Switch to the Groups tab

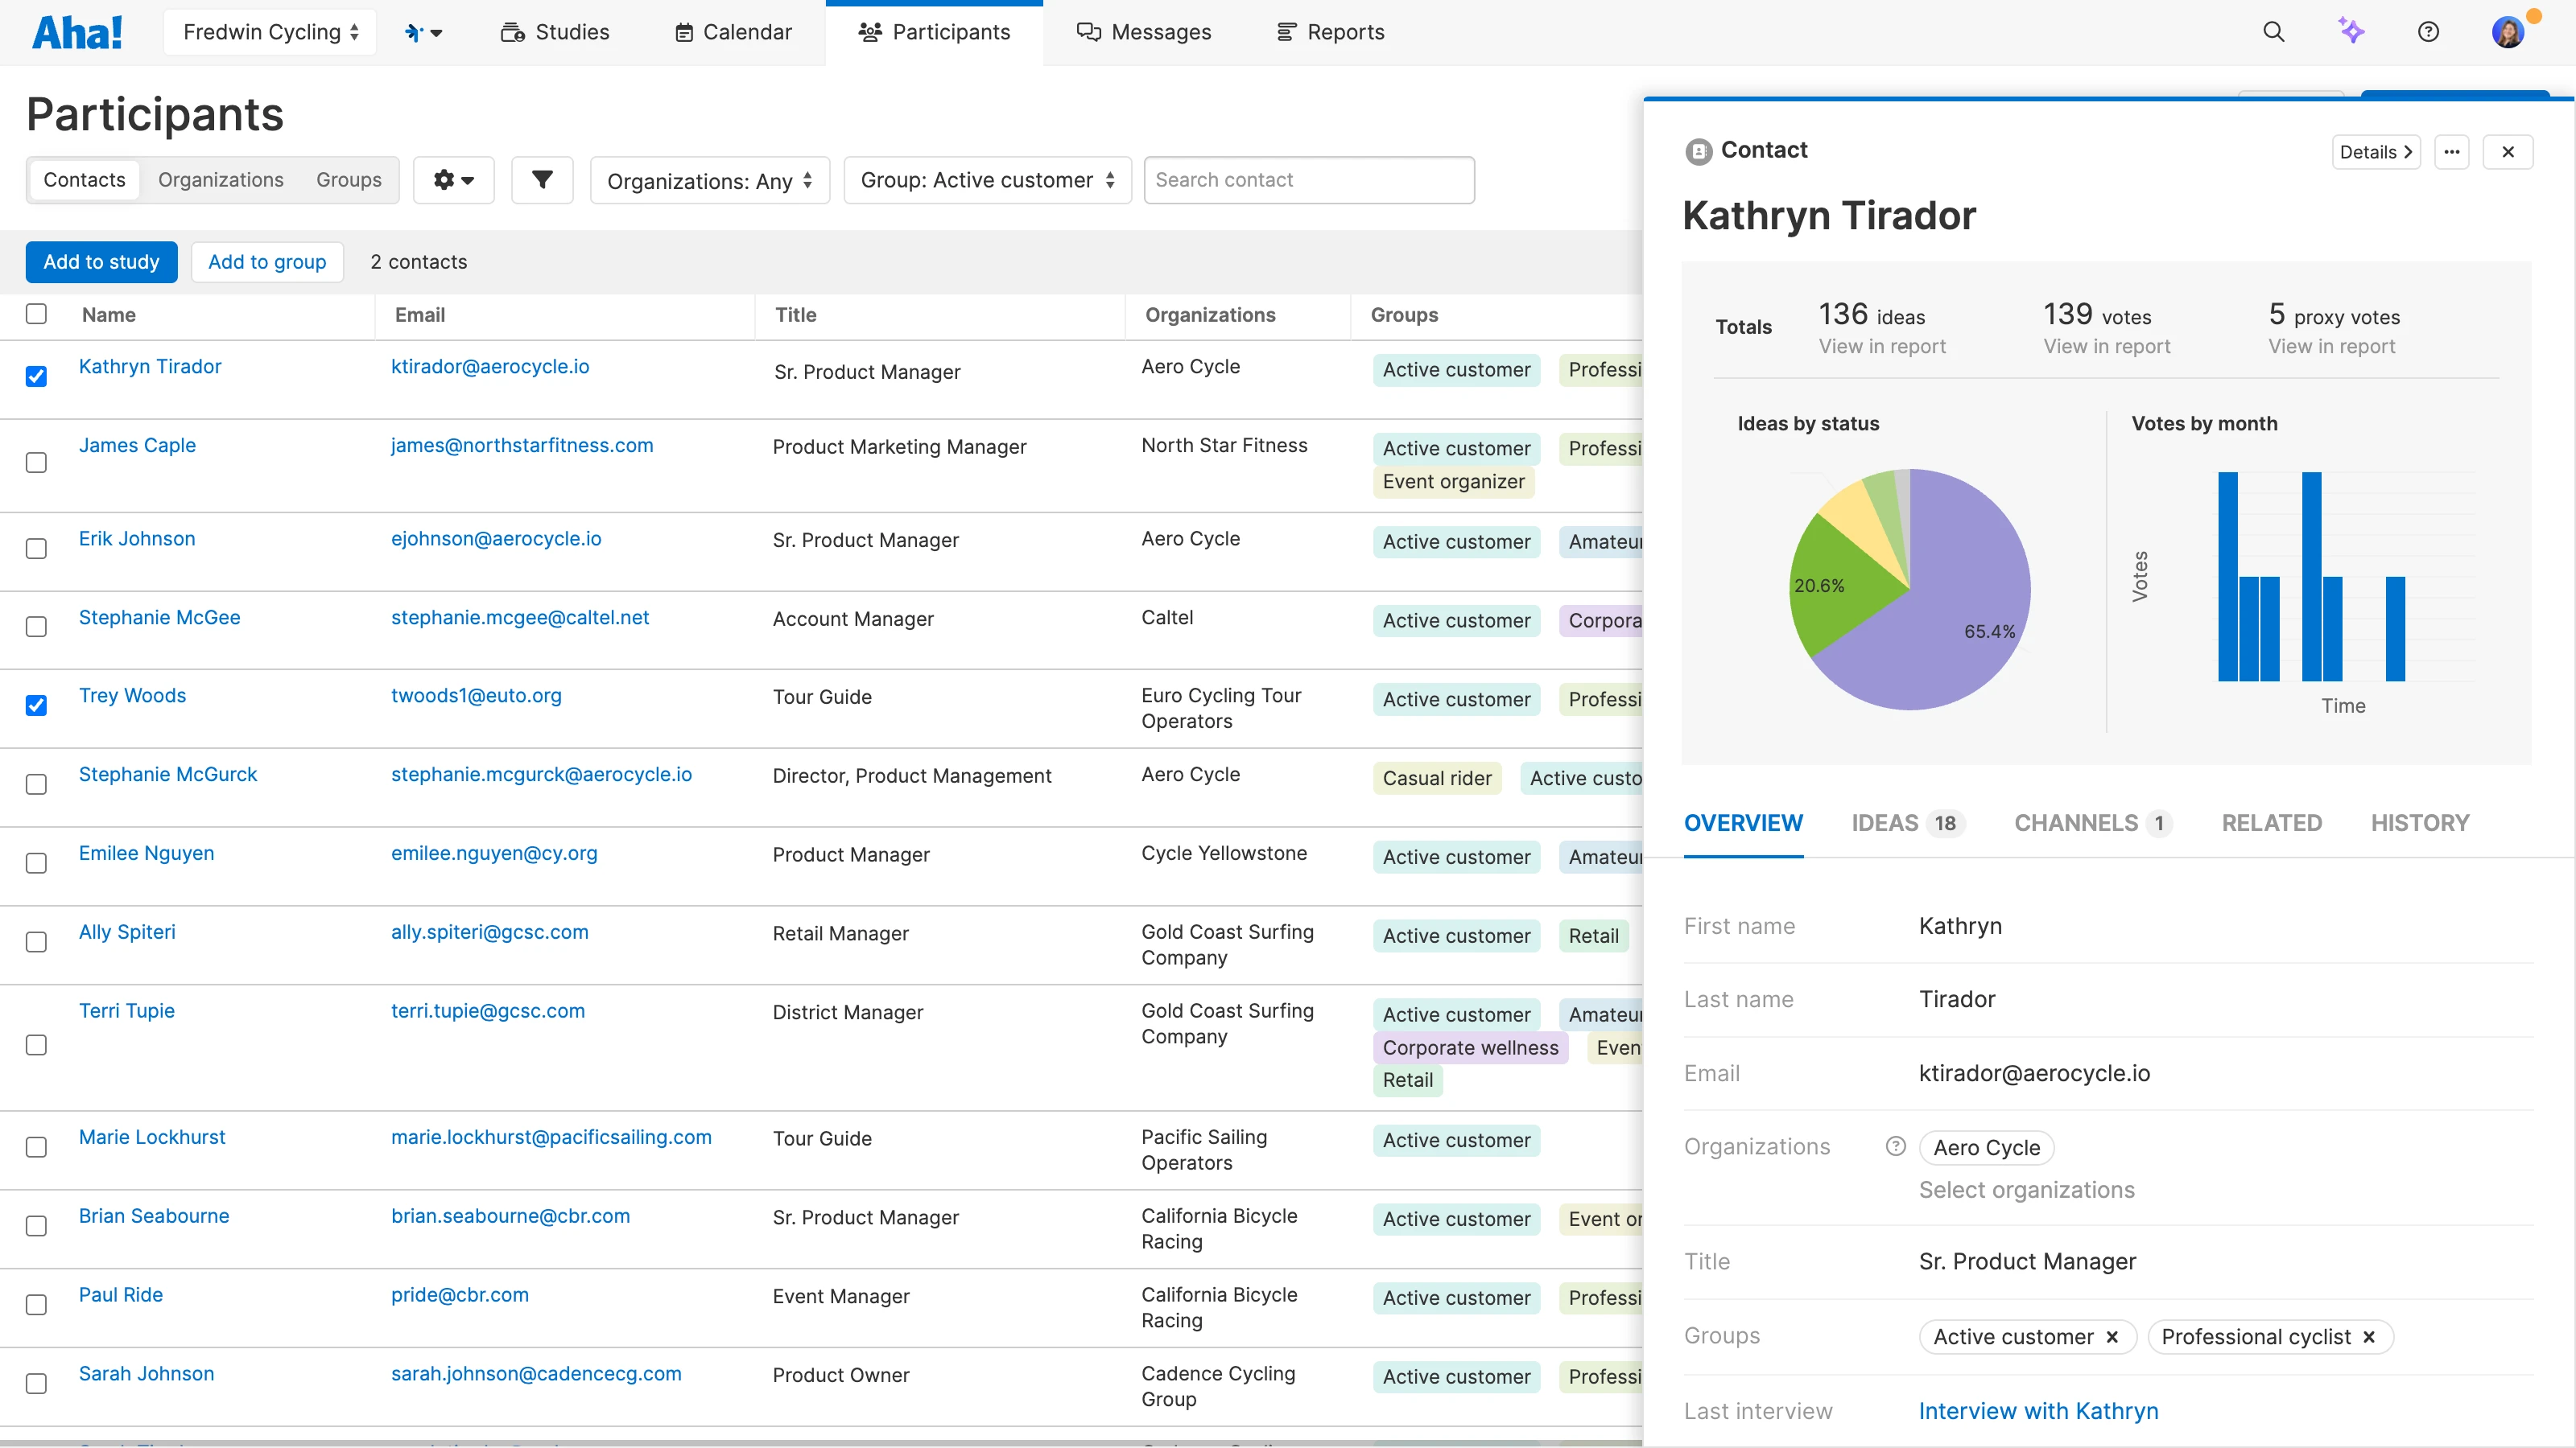pyautogui.click(x=348, y=180)
